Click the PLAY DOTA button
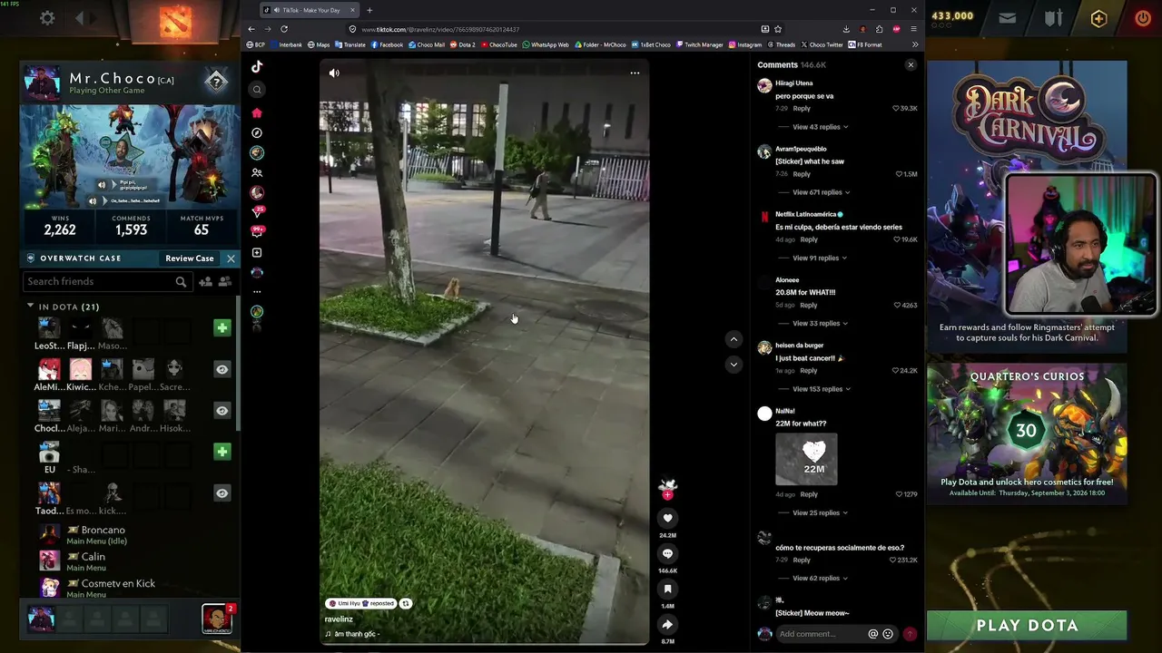Screen dimensions: 1162x653 pyautogui.click(x=1027, y=626)
